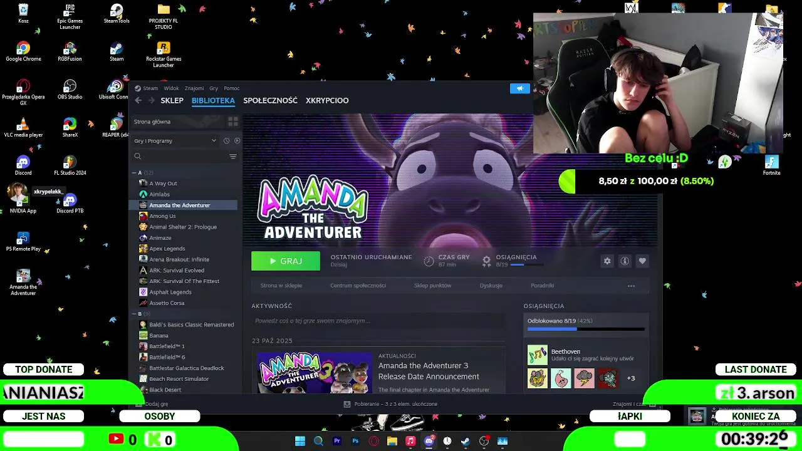Click the Steam announcements megaphone icon
Viewport: 802px width, 451px height.
pyautogui.click(x=519, y=88)
